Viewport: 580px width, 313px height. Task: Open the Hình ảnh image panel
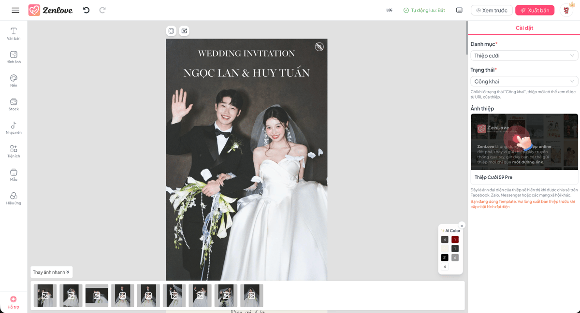[13, 56]
